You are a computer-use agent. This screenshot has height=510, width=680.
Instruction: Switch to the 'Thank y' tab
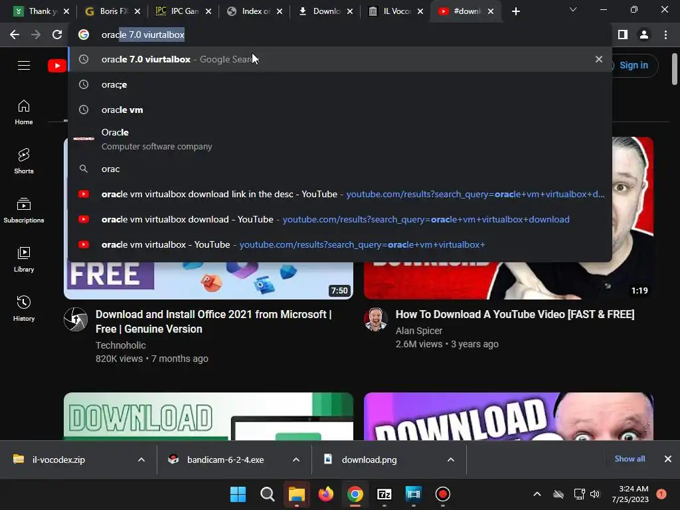pyautogui.click(x=37, y=12)
